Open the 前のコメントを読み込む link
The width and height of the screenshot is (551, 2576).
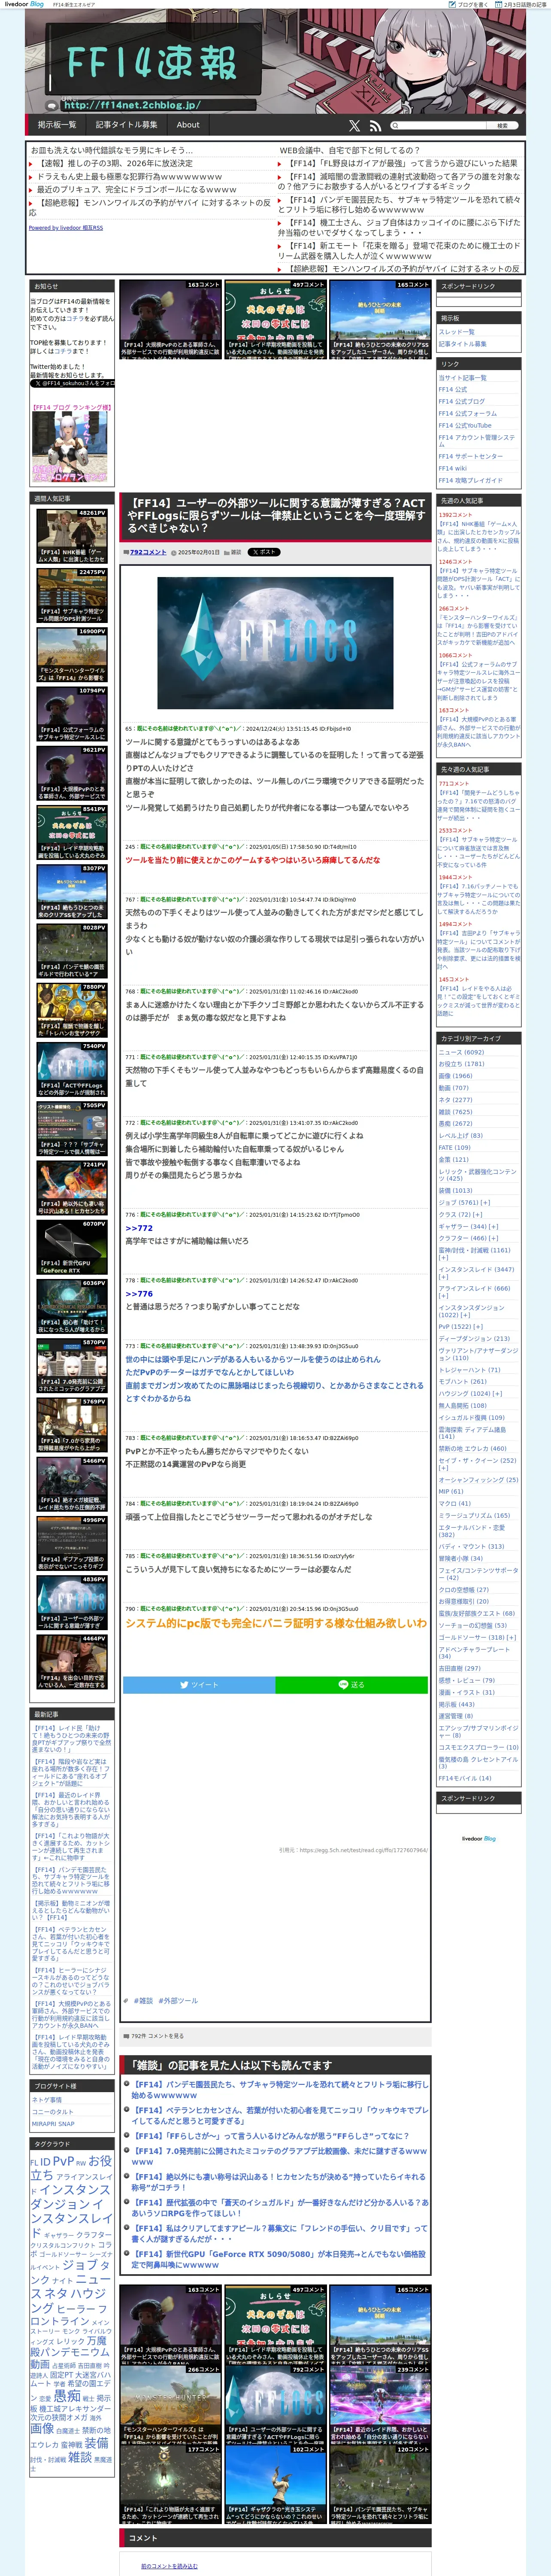(x=169, y=2566)
